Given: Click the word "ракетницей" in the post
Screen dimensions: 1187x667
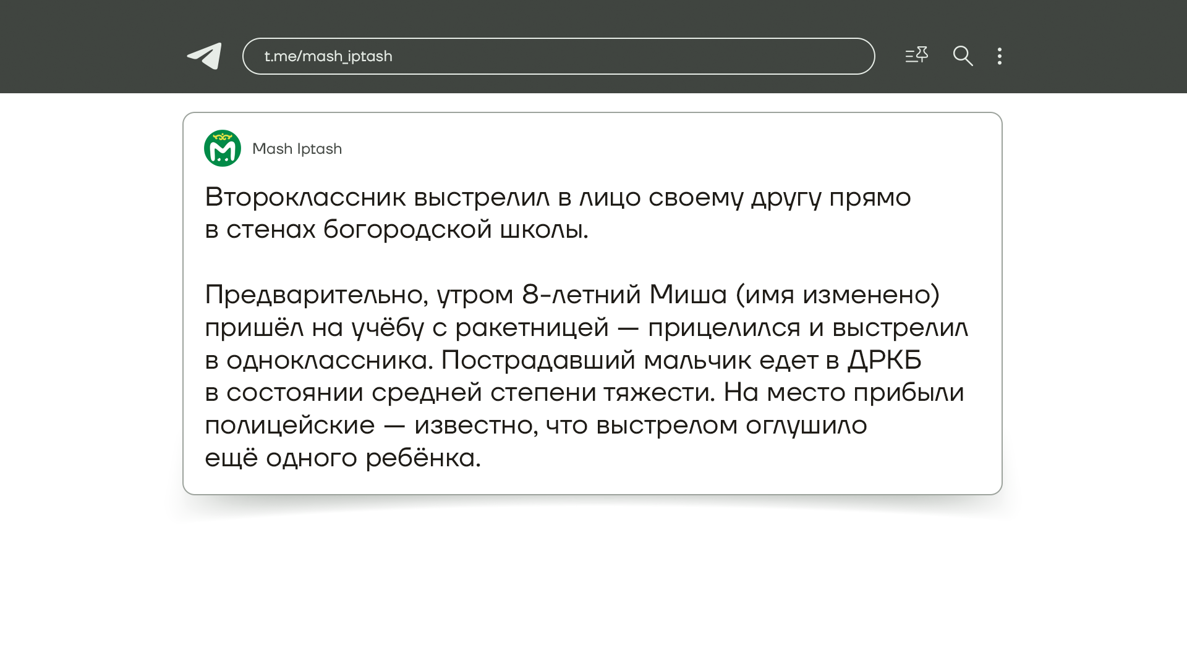Looking at the screenshot, I should click(532, 328).
